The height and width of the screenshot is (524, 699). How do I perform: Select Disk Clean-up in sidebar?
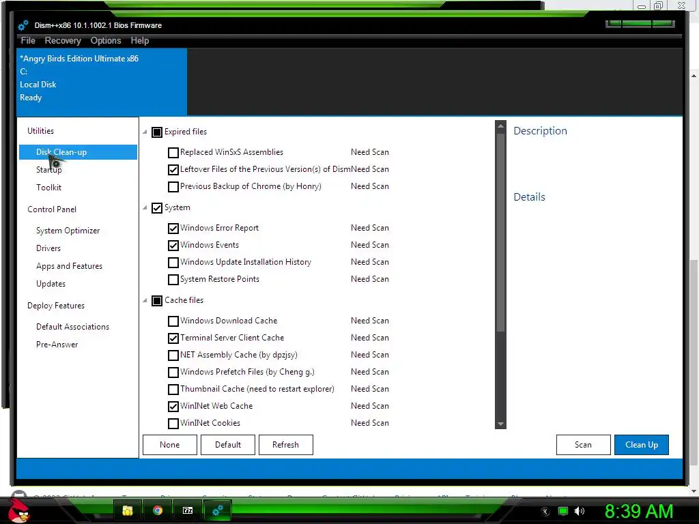click(78, 152)
